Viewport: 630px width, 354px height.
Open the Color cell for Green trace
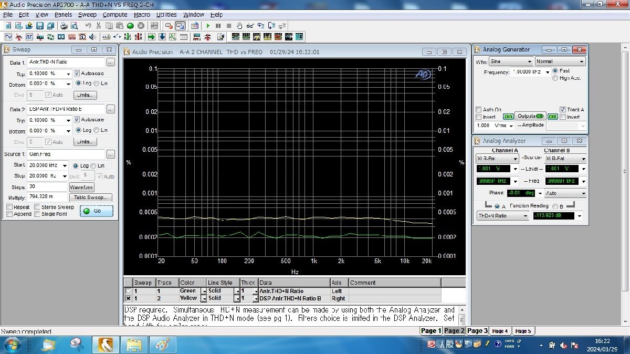pyautogui.click(x=187, y=291)
